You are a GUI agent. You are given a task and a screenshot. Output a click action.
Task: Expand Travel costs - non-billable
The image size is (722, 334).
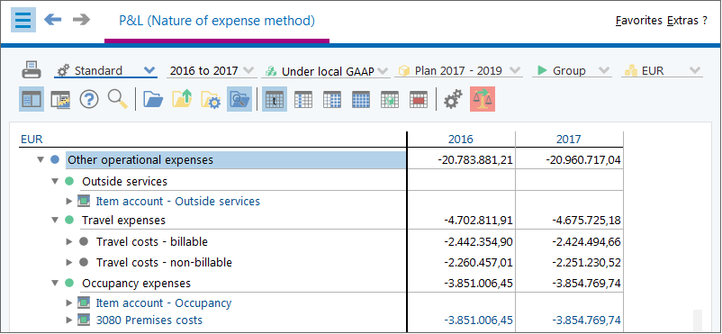69,263
